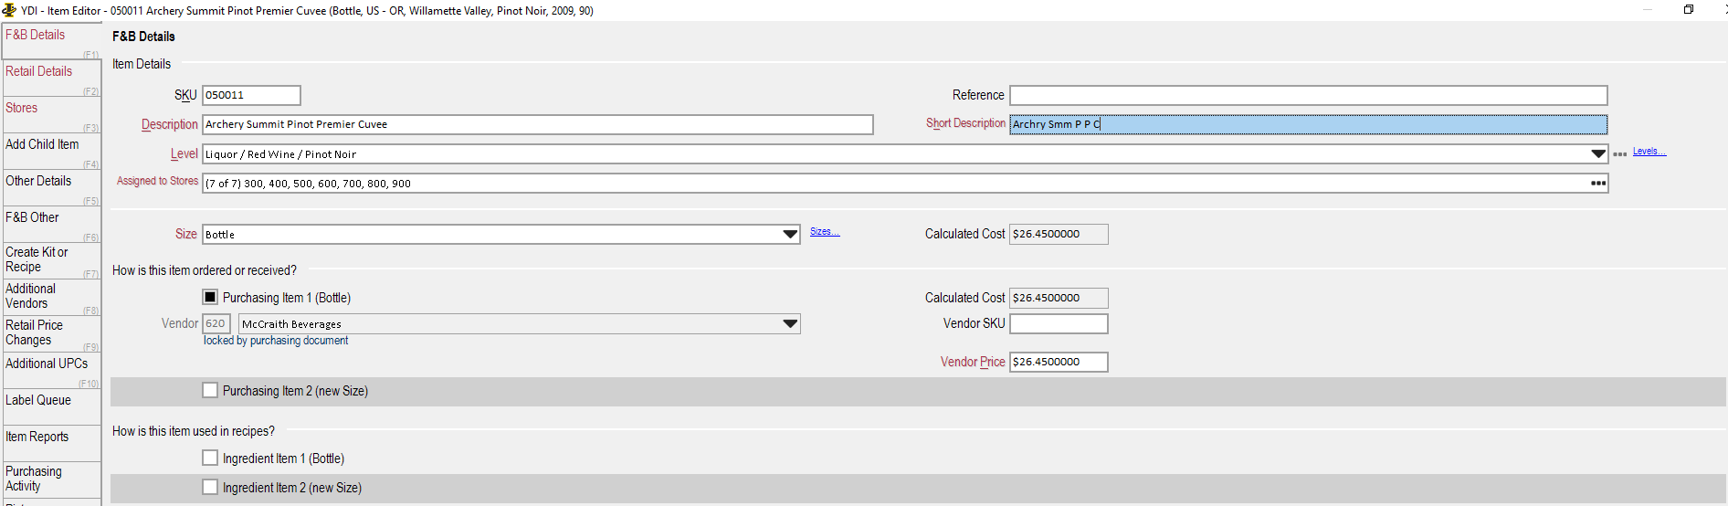Viewport: 1728px width, 506px height.
Task: Uncheck Purchasing Item 1 (Bottle) checkbox
Action: (x=210, y=297)
